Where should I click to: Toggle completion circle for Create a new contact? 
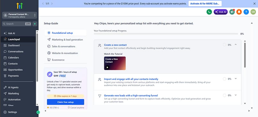click(224, 45)
